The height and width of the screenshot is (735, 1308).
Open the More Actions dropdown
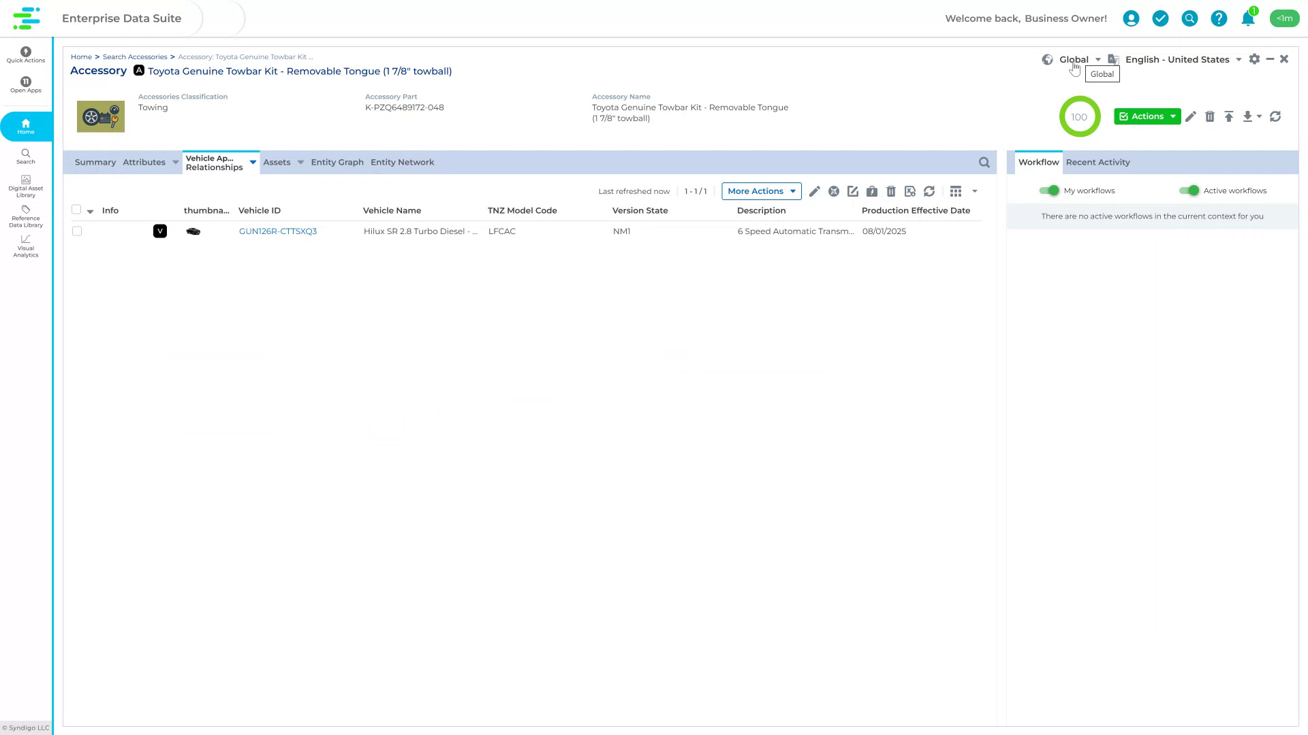(761, 191)
